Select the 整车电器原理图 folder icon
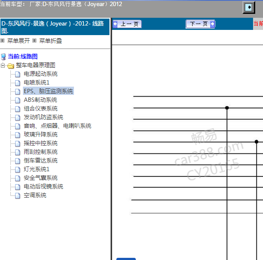The image size is (263, 260). (10, 66)
